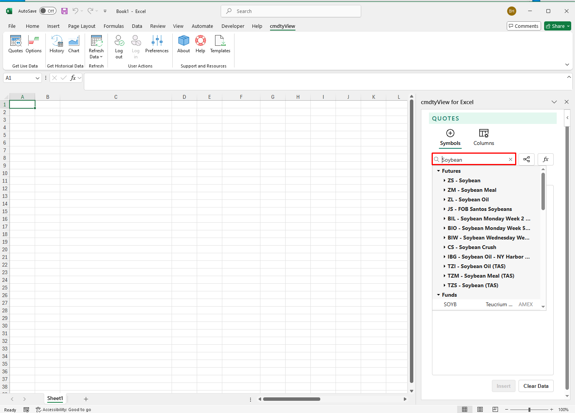Open task pane options chevron

(554, 102)
